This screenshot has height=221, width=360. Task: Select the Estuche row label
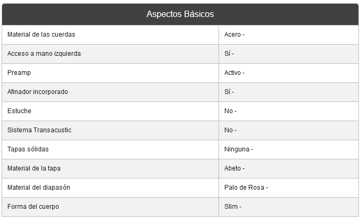coord(19,111)
